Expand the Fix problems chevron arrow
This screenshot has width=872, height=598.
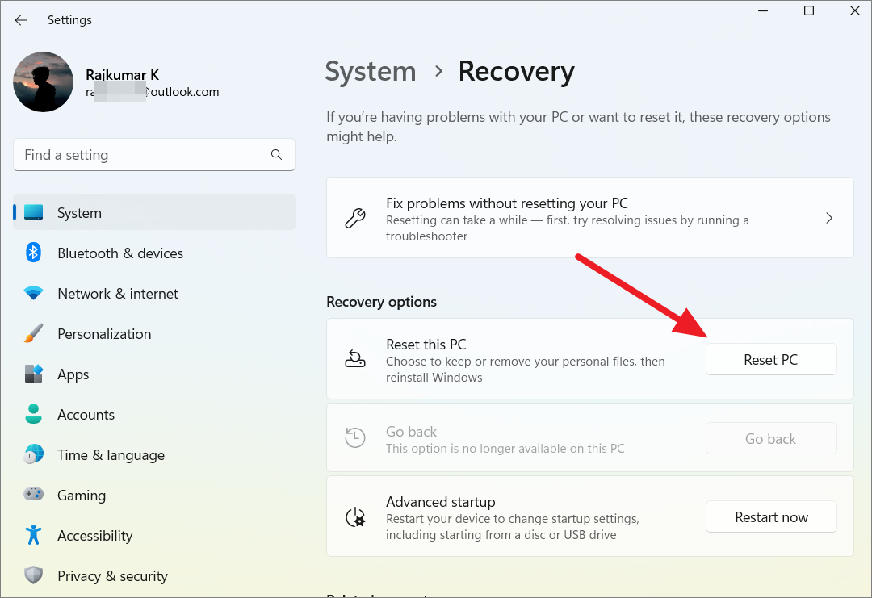point(829,218)
